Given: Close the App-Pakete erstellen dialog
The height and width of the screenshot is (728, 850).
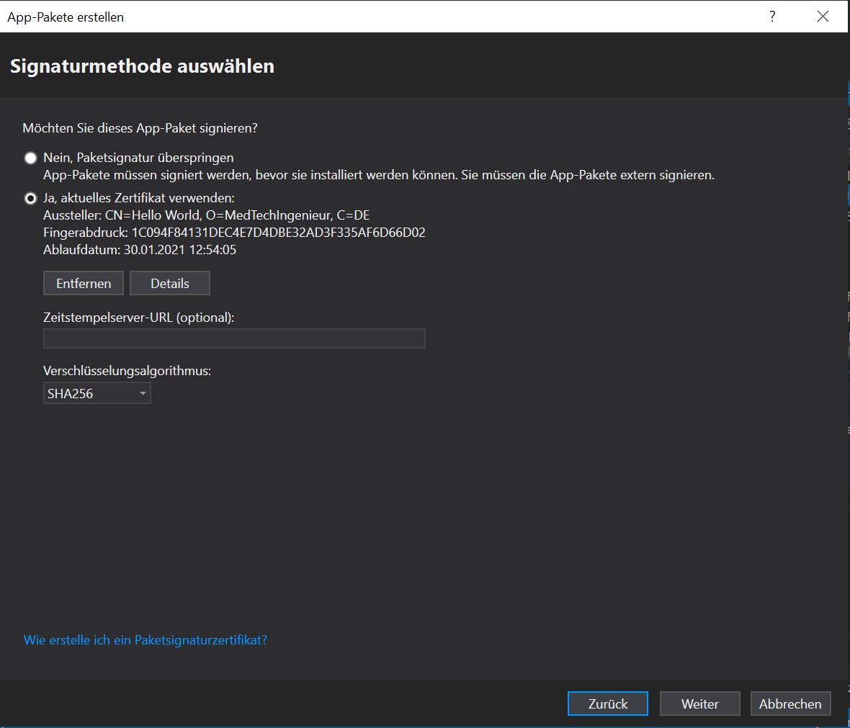Looking at the screenshot, I should (823, 17).
